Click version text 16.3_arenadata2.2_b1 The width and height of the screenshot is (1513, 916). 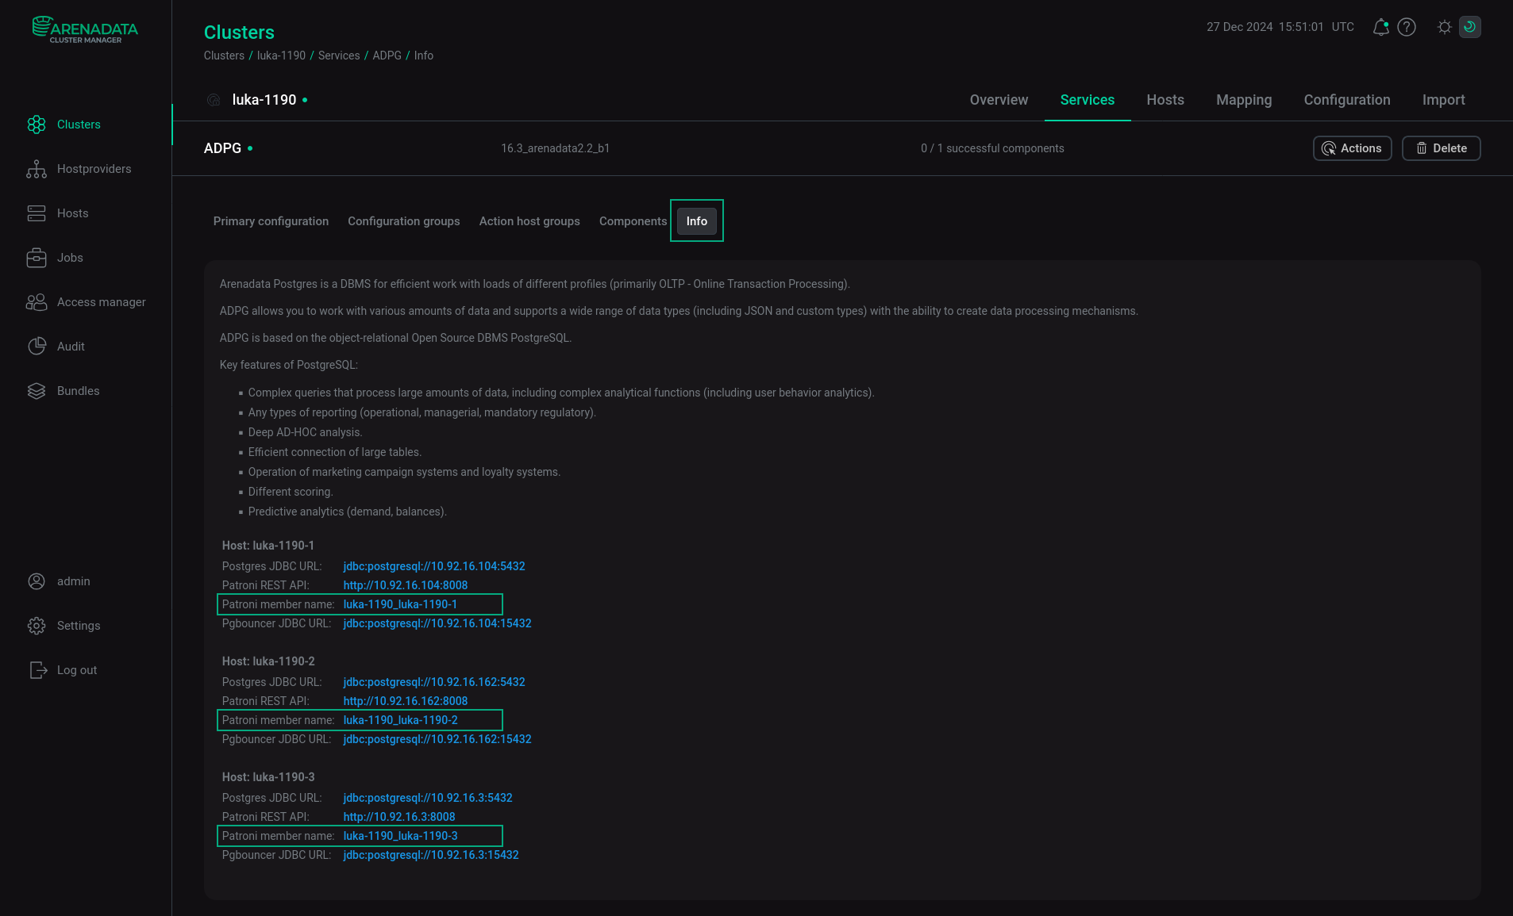pyautogui.click(x=555, y=148)
